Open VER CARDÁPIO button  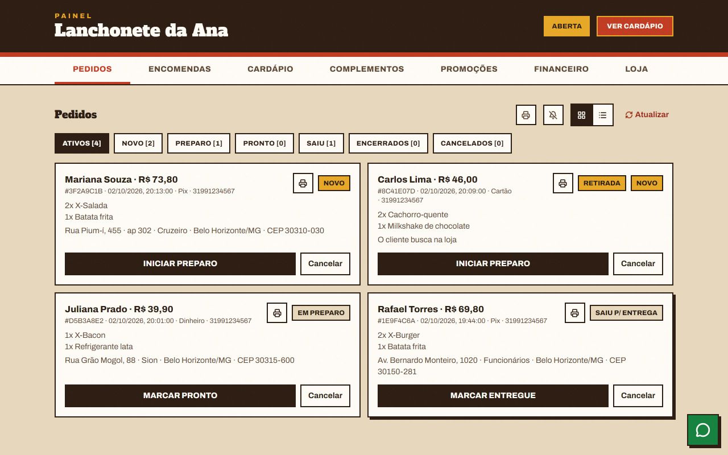point(635,26)
